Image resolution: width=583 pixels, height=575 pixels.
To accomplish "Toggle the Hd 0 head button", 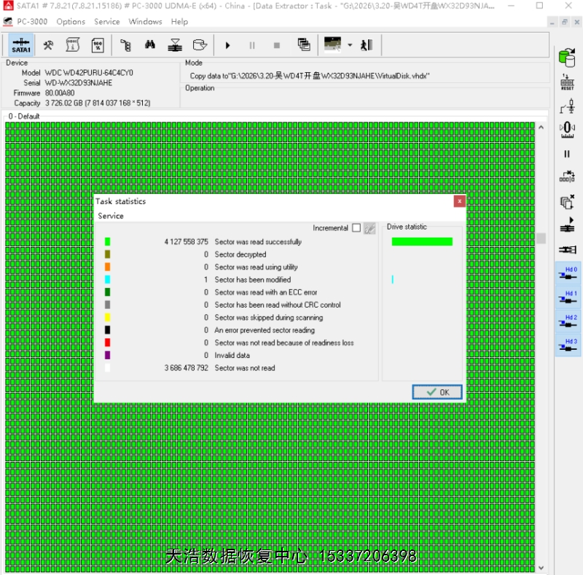I will click(x=568, y=273).
